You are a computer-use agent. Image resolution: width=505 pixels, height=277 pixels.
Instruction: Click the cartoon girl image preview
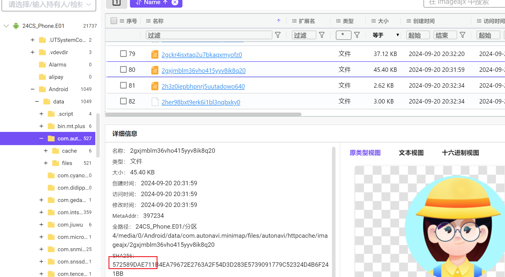[455, 226]
